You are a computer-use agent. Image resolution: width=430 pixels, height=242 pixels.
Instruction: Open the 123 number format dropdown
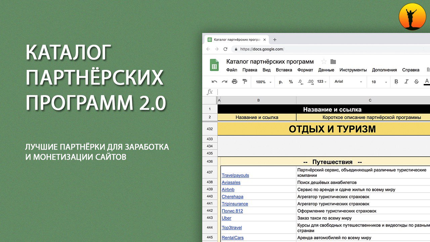322,82
